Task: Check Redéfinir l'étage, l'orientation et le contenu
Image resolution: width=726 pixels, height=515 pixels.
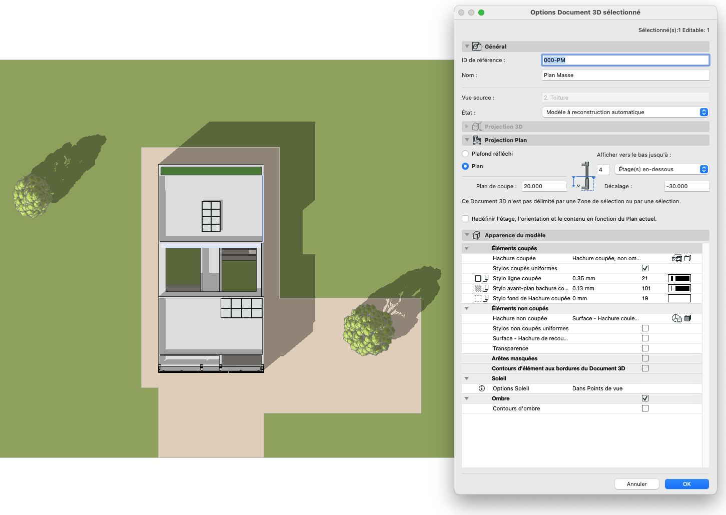Action: coord(465,219)
